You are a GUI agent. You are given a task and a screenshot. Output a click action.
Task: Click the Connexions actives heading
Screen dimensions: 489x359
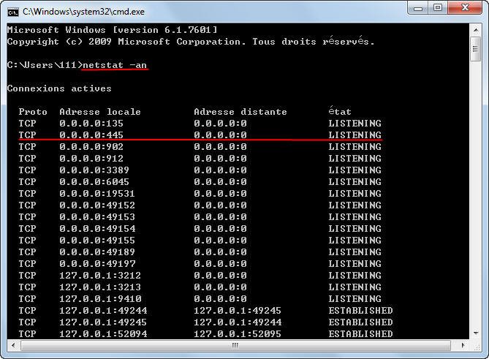point(59,88)
